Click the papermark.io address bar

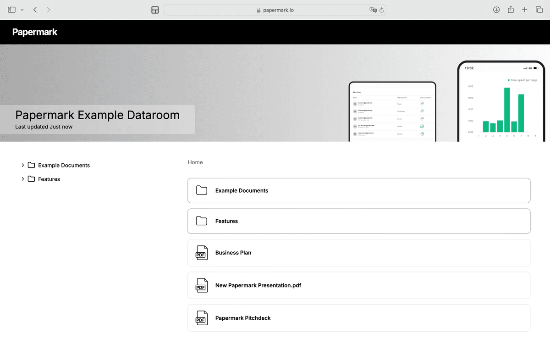point(275,10)
